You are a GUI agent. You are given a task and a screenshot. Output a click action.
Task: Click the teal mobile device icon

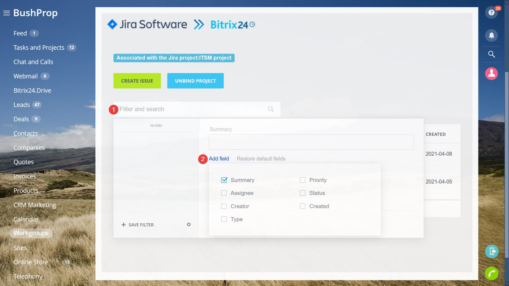pos(492,251)
